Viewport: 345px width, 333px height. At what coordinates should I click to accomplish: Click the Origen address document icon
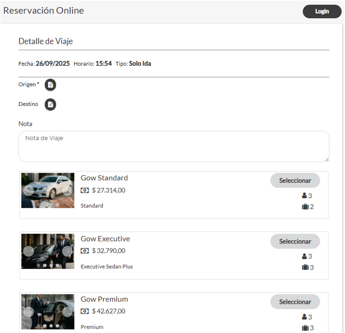tap(50, 85)
